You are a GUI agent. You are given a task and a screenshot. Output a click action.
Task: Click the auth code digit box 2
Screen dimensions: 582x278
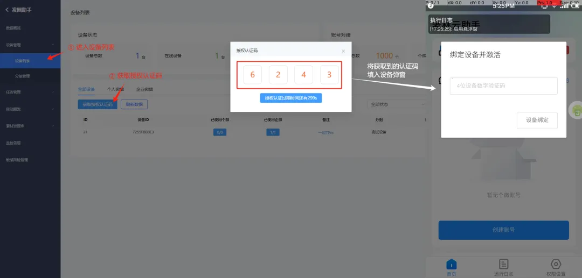click(278, 75)
